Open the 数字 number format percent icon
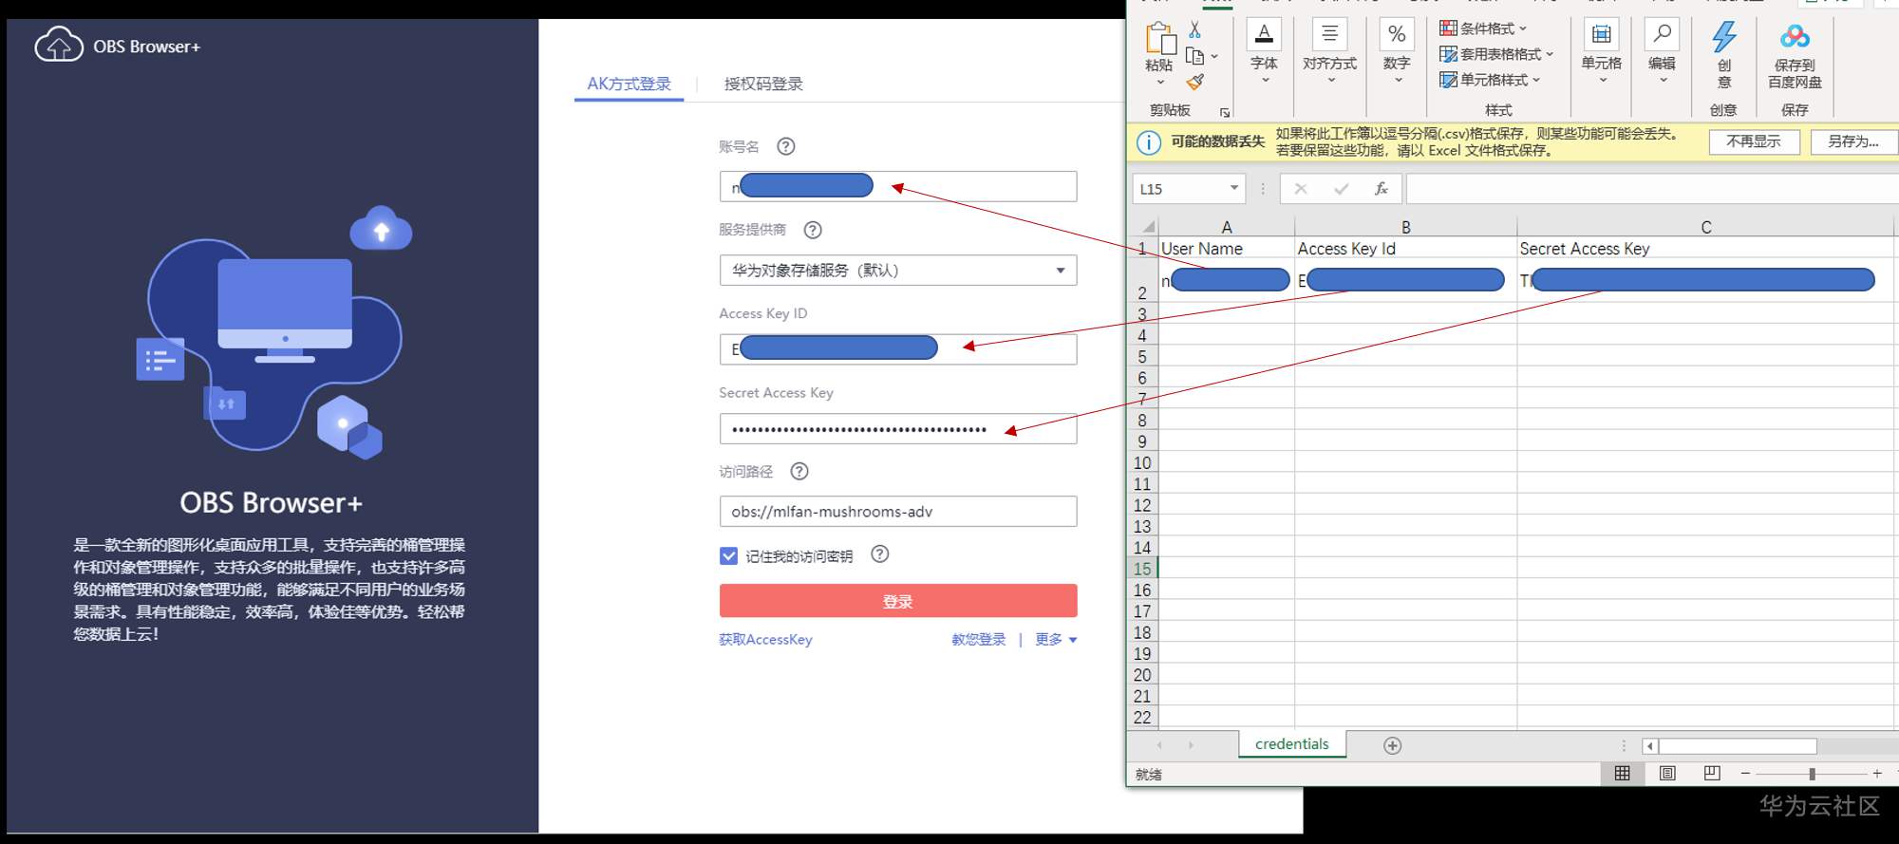 pos(1397,34)
